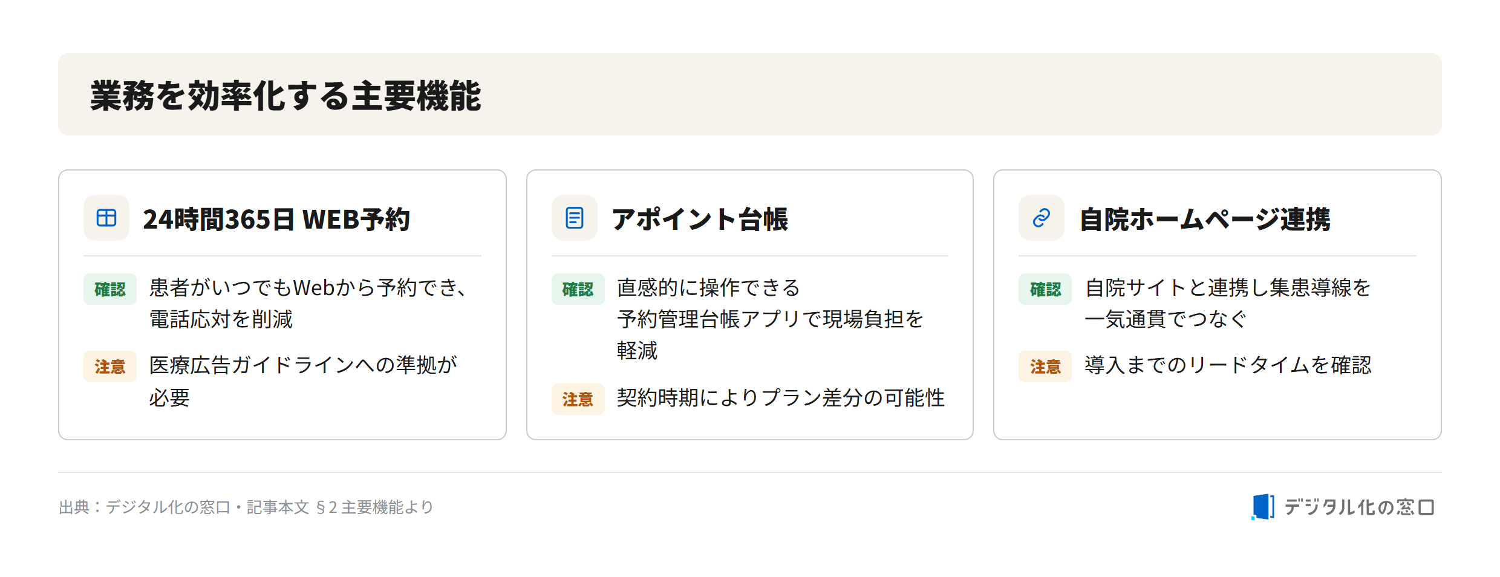Click the text 医療広告ガイドラインへの準拠が必要

point(303,381)
